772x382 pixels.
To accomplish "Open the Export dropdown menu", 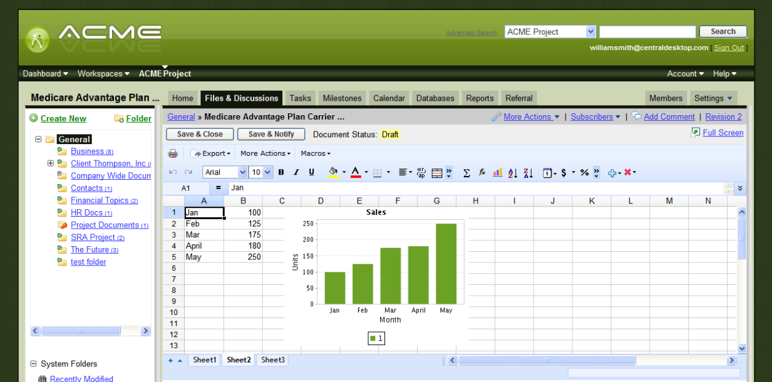I will coord(212,153).
